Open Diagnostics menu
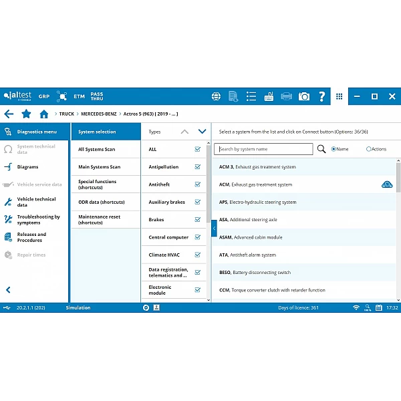The height and width of the screenshot is (401, 401). point(35,132)
